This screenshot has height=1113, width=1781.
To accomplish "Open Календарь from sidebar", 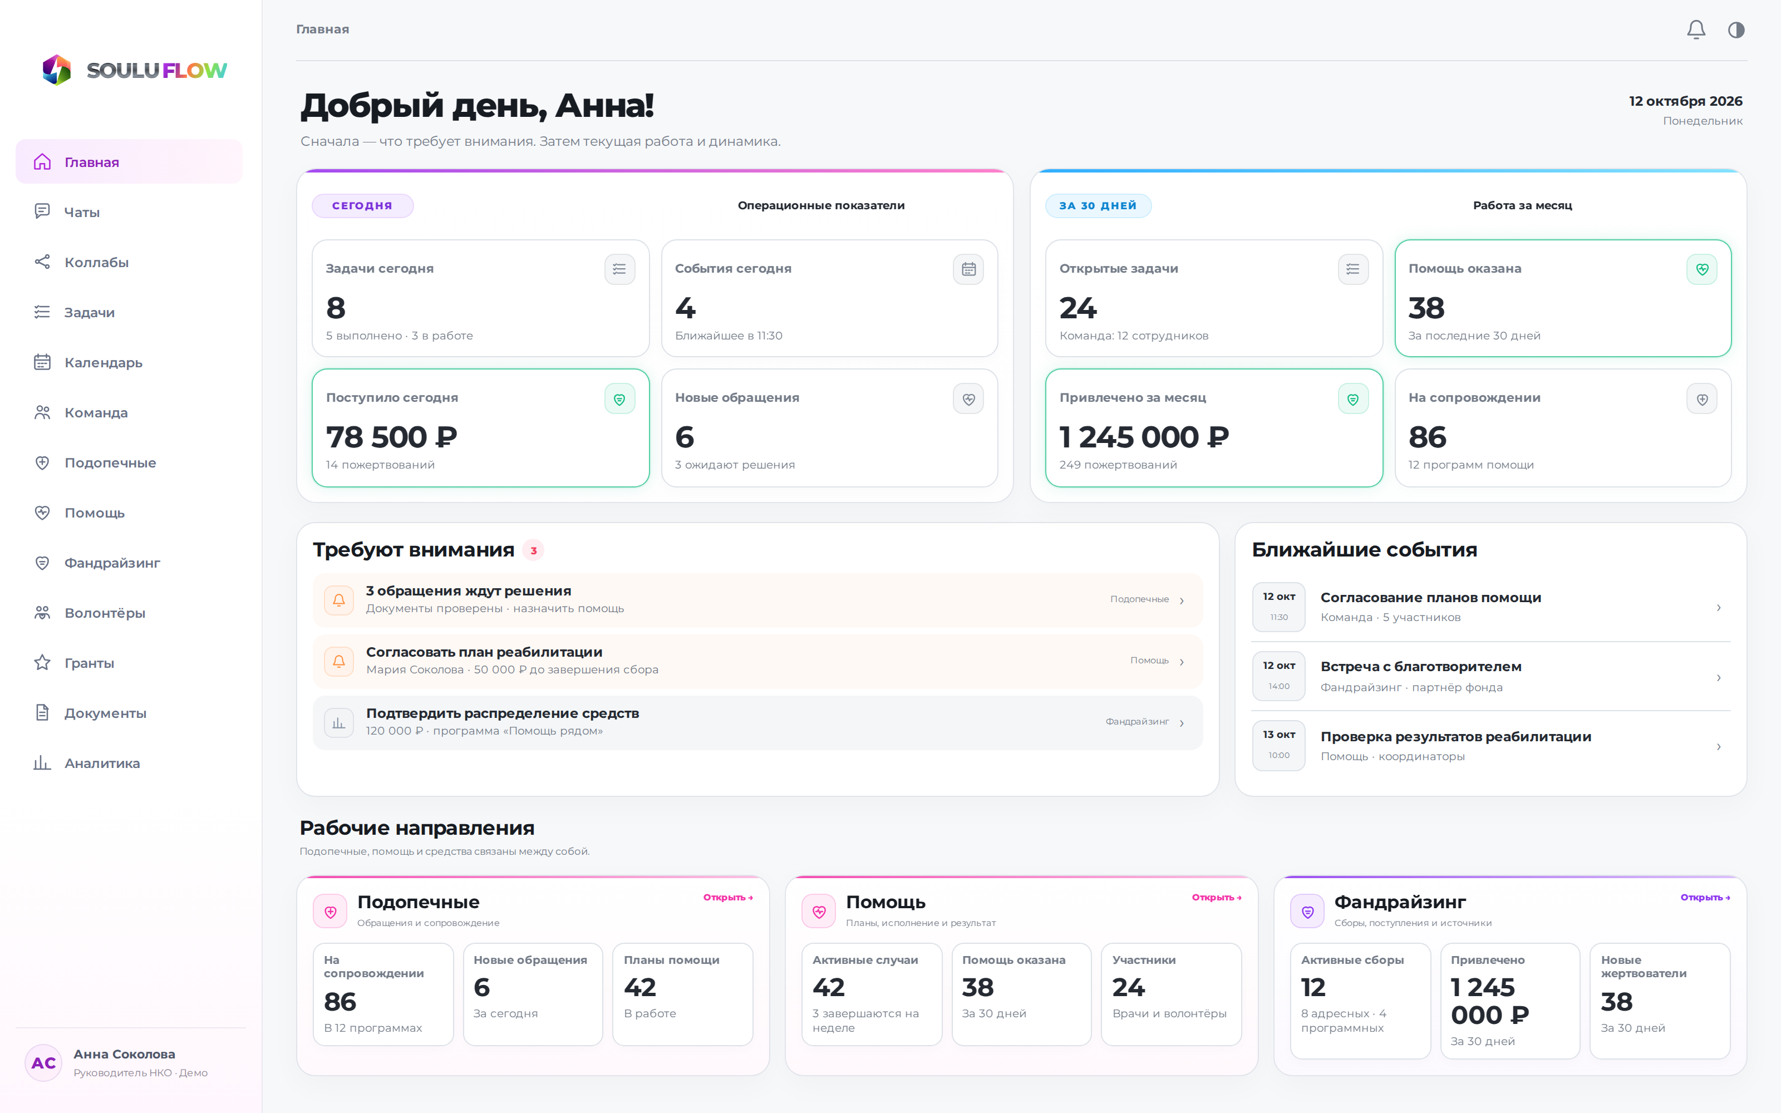I will coord(129,362).
